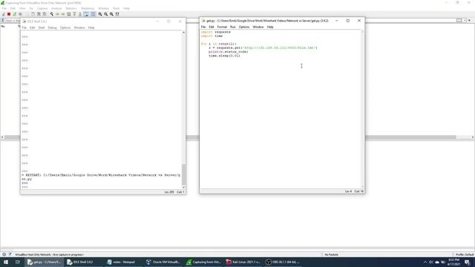
Task: Go back in packet history arrow
Action: pos(57,14)
